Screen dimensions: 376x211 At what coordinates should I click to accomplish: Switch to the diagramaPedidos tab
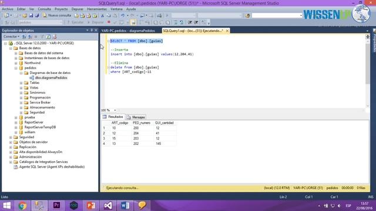(x=128, y=30)
